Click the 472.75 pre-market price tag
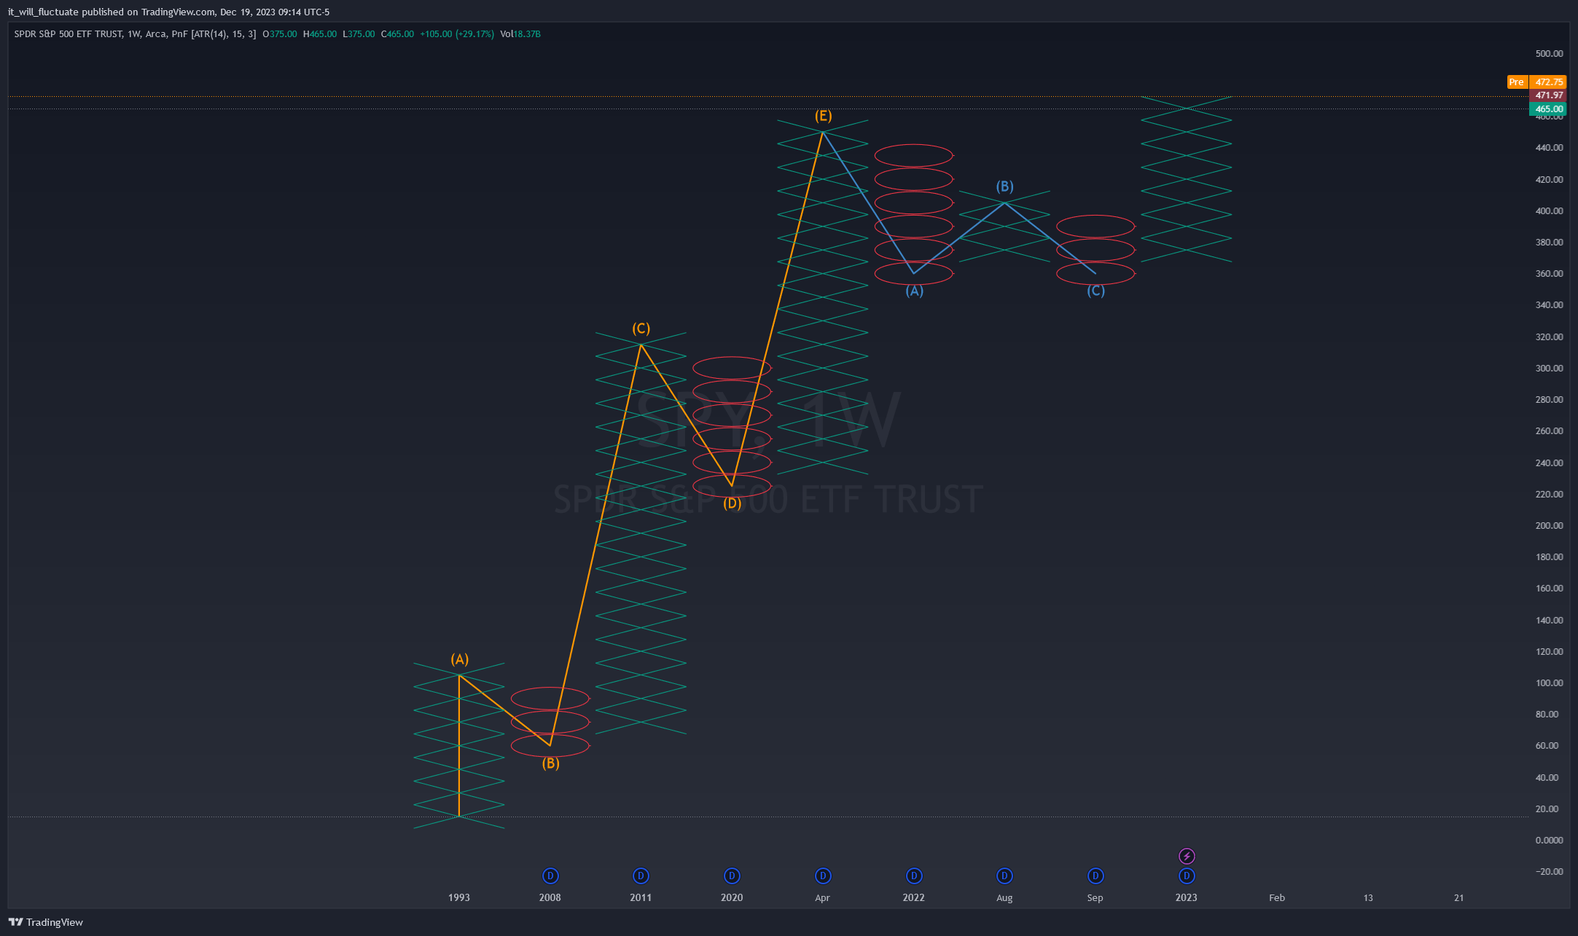 1548,82
